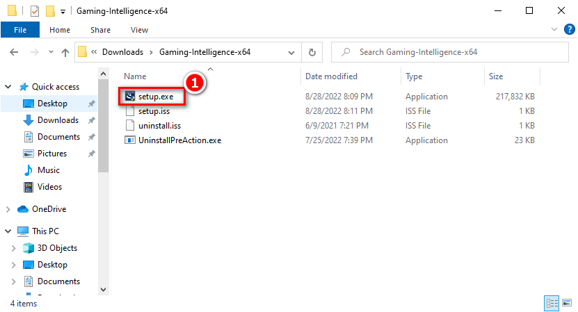Expand the 3D Objects node

(x=14, y=248)
